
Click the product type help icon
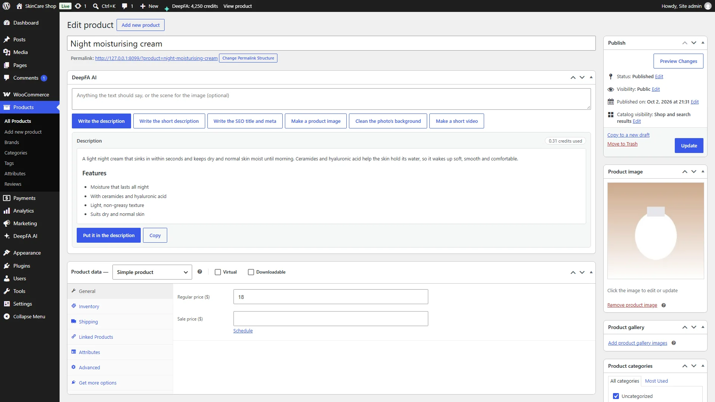[200, 272]
